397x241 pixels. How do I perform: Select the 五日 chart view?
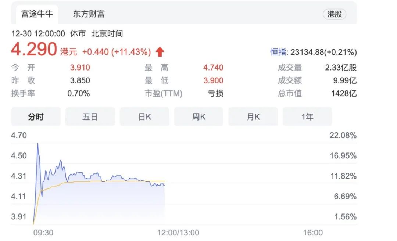click(90, 117)
